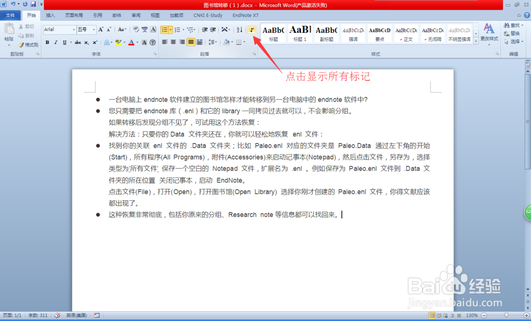Screen dimensions: 531x321
Task: Click the Select (选择) button
Action: click(513, 41)
